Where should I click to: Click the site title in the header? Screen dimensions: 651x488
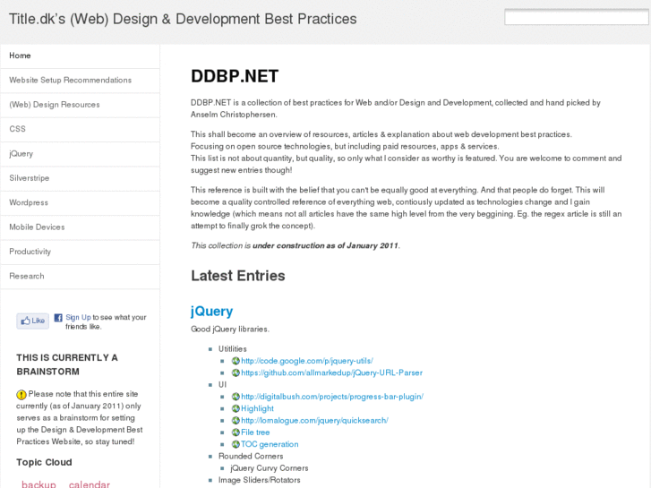click(183, 19)
